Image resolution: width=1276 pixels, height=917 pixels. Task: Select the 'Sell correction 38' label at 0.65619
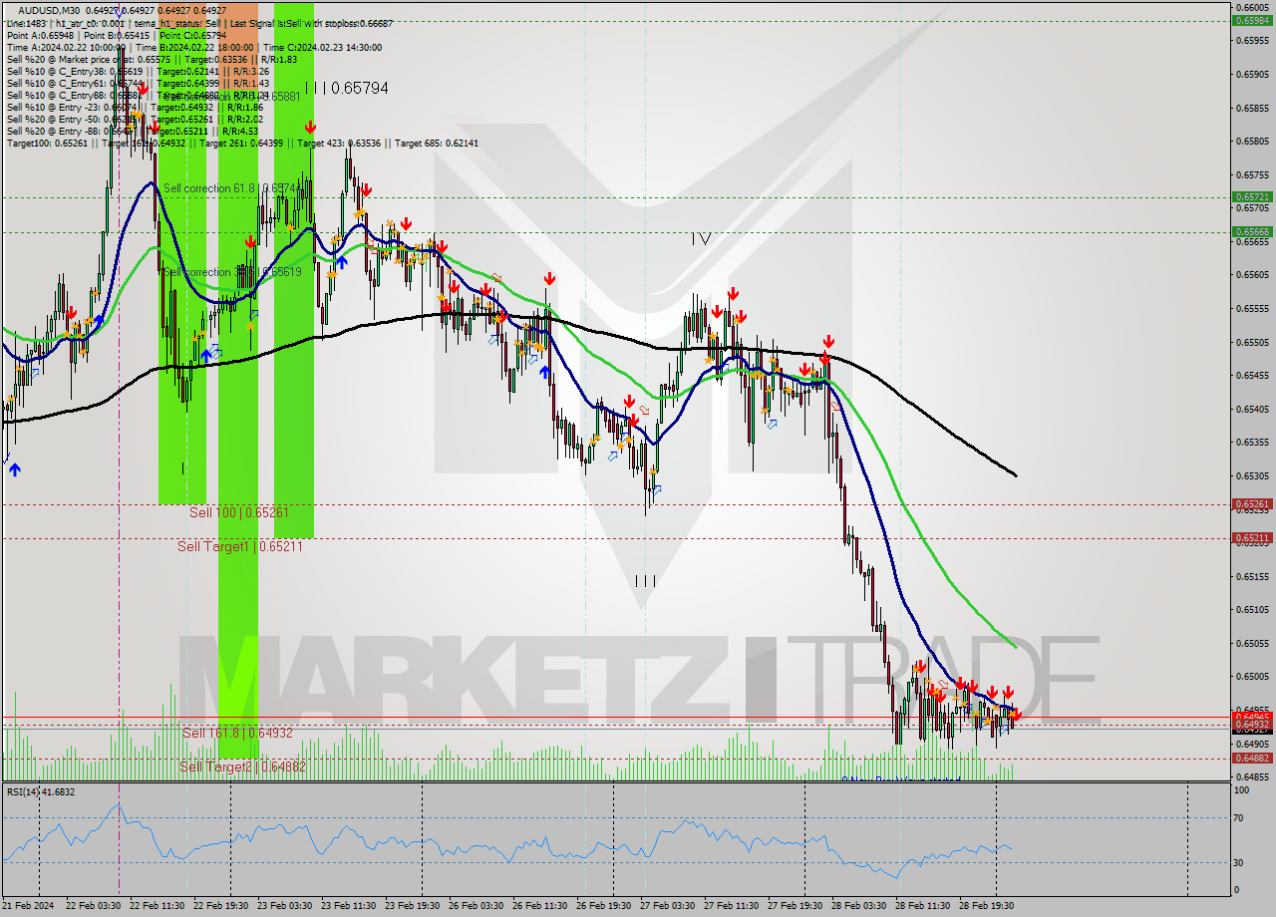point(231,271)
